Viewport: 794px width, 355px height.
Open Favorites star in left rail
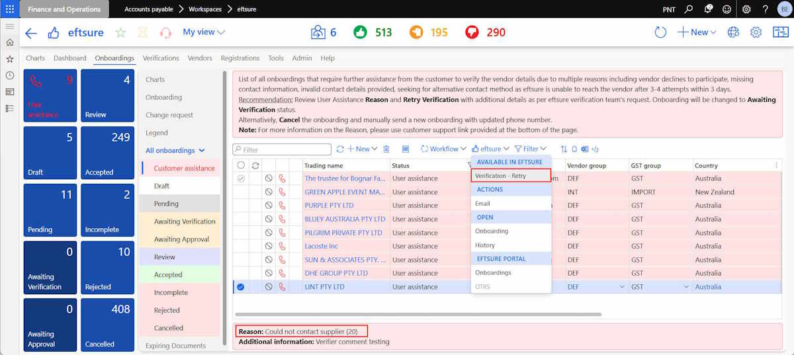(x=9, y=59)
